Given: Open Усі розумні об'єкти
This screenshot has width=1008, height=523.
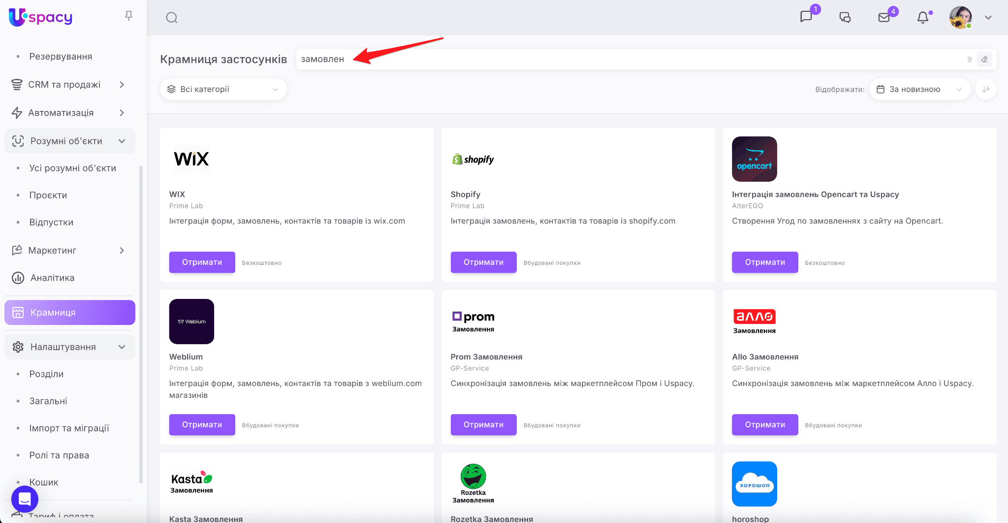Looking at the screenshot, I should tap(73, 168).
